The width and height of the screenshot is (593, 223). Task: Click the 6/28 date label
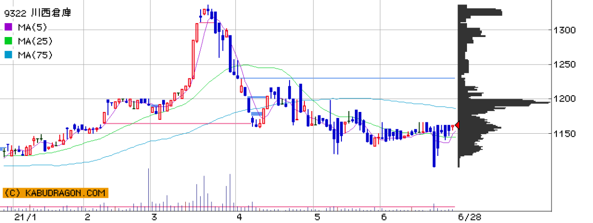[x=470, y=217]
